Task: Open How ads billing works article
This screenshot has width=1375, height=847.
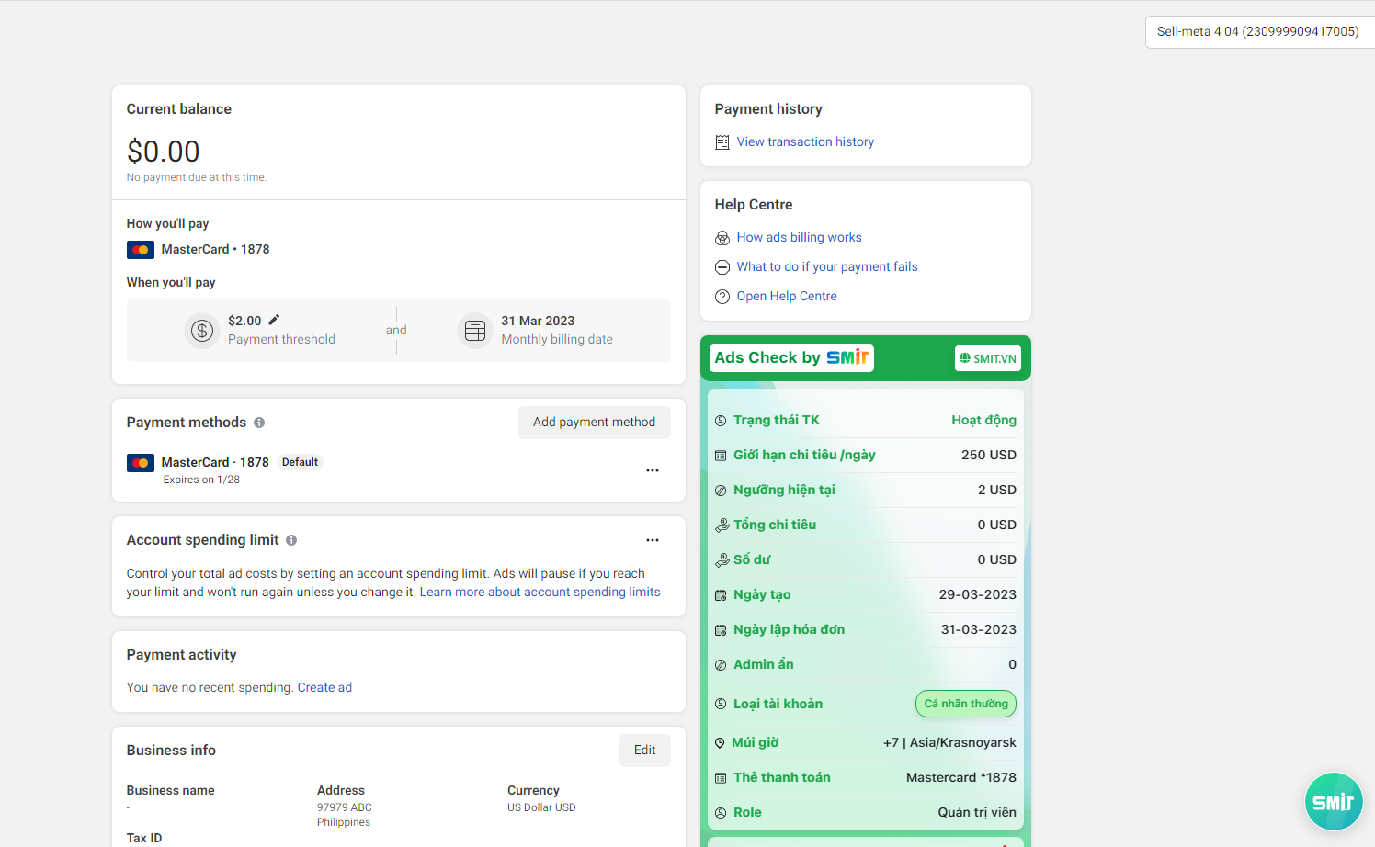Action: tap(799, 238)
